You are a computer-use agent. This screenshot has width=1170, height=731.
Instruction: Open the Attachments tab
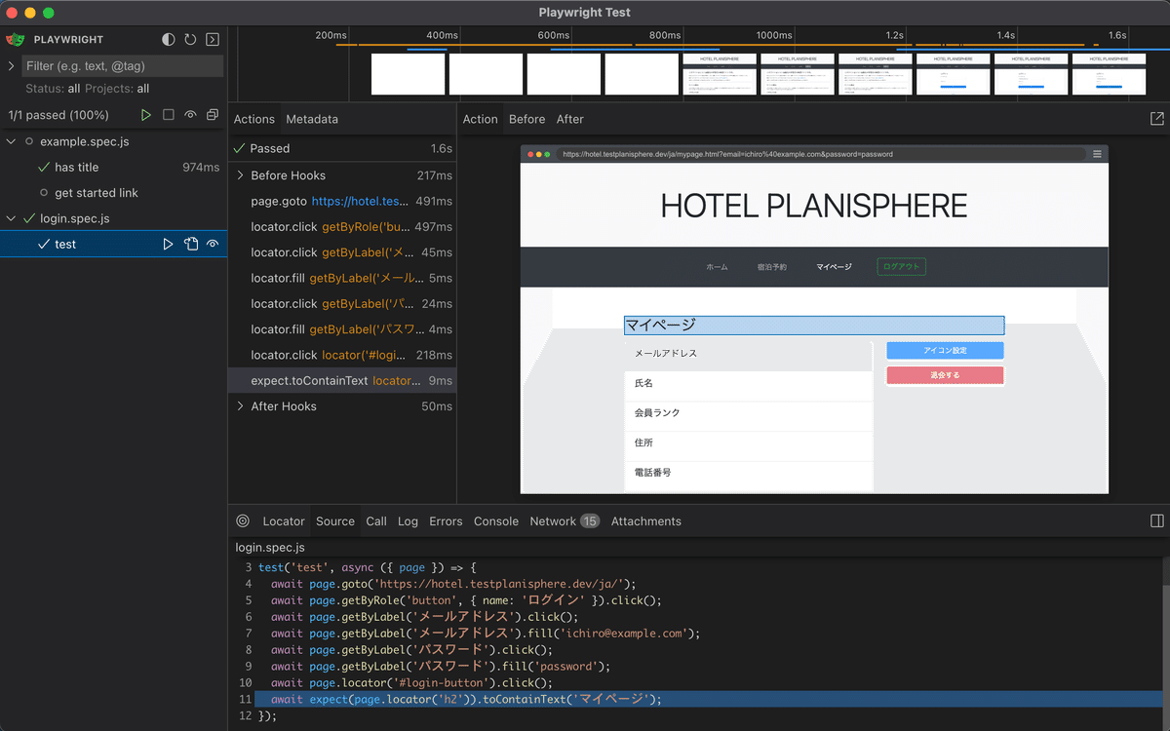[646, 521]
